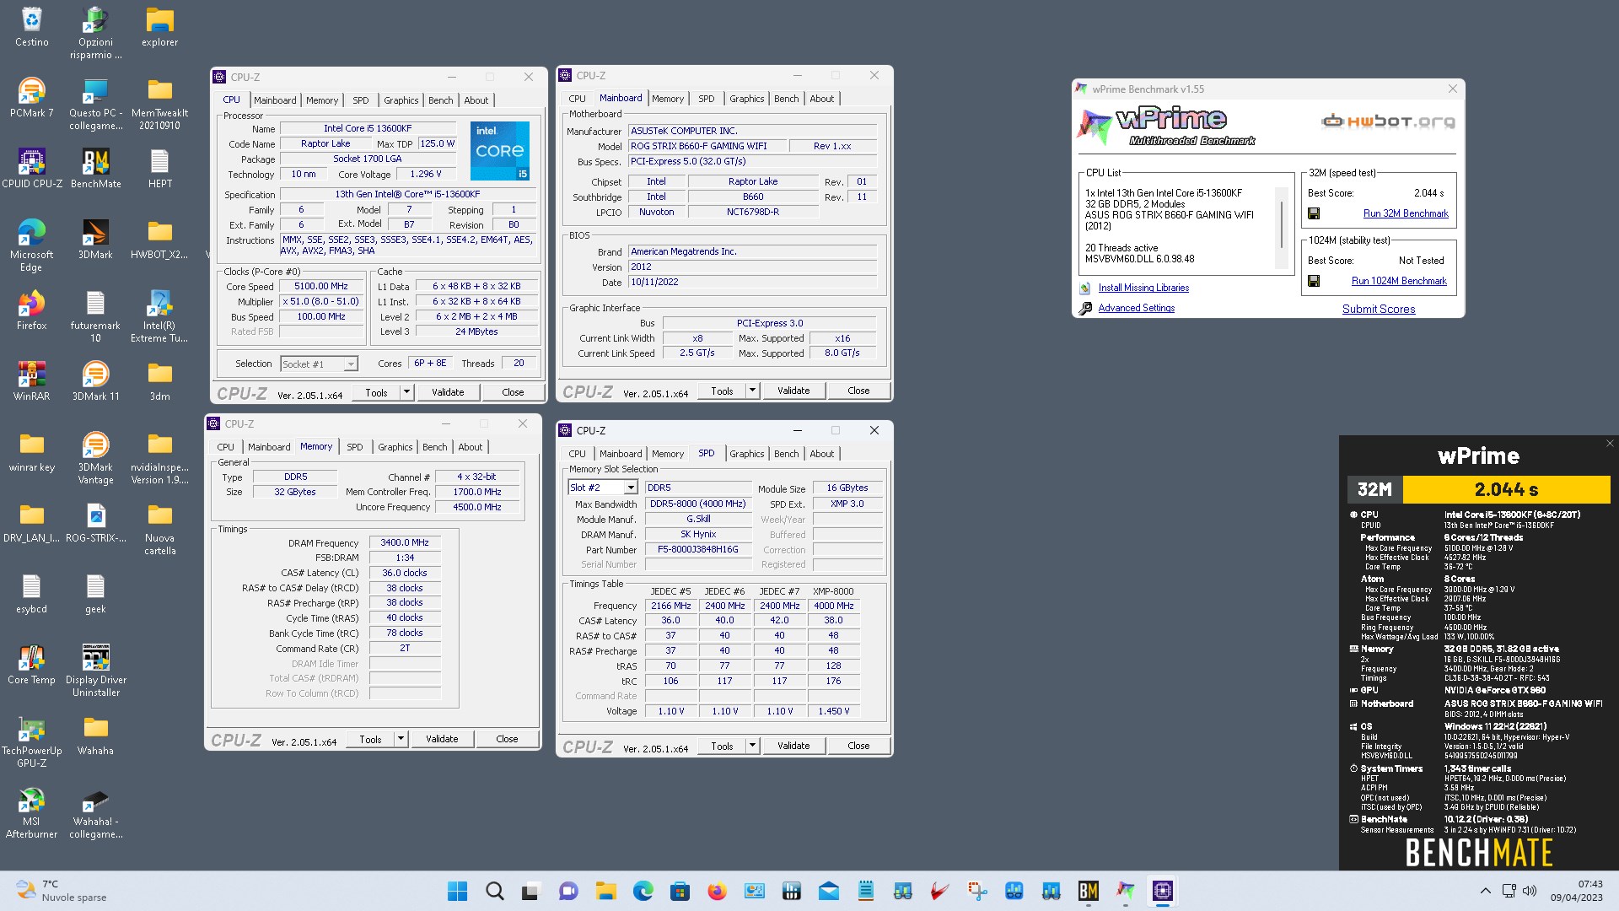
Task: Launch Core Temp desktop shortcut
Action: pos(31,665)
